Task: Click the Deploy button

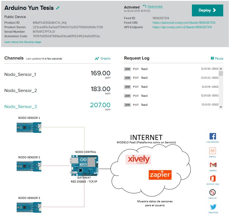Action: click(207, 10)
